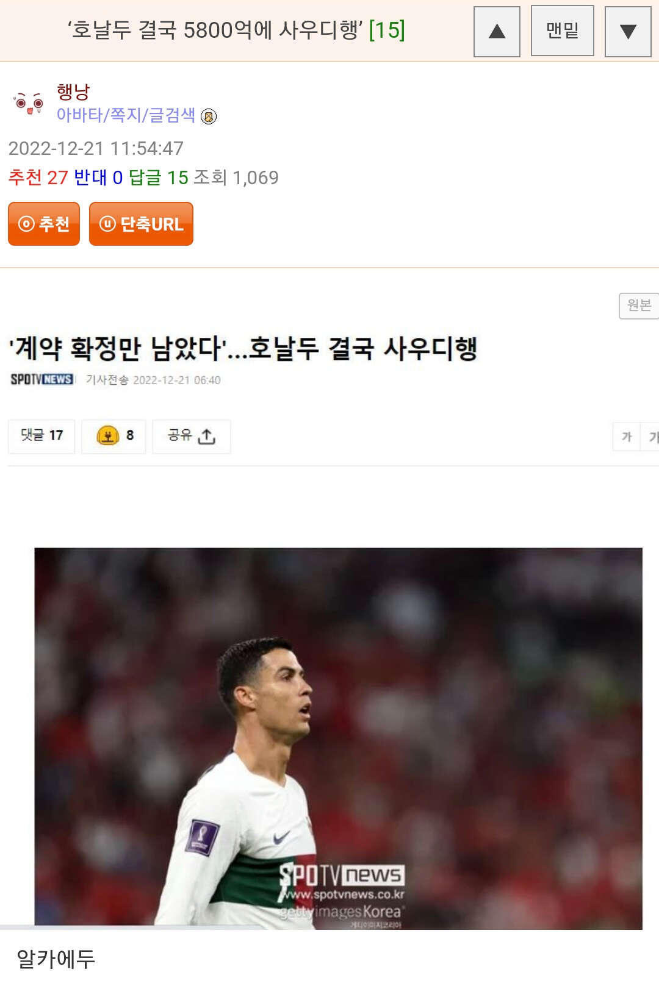Open the [15] reply count in title
The image size is (659, 997).
387,29
